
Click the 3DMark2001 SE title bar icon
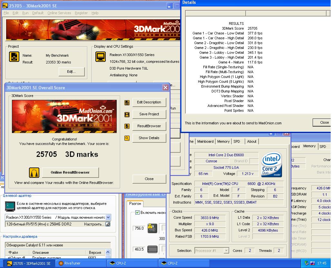pos(5,5)
